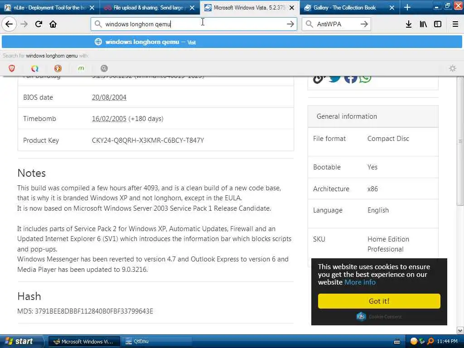Open the hamburger application menu
The image size is (464, 348).
coord(455,24)
